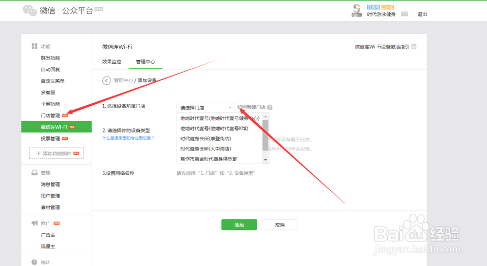
Task: Click the 时代游泳健身 account name
Action: [x=381, y=14]
